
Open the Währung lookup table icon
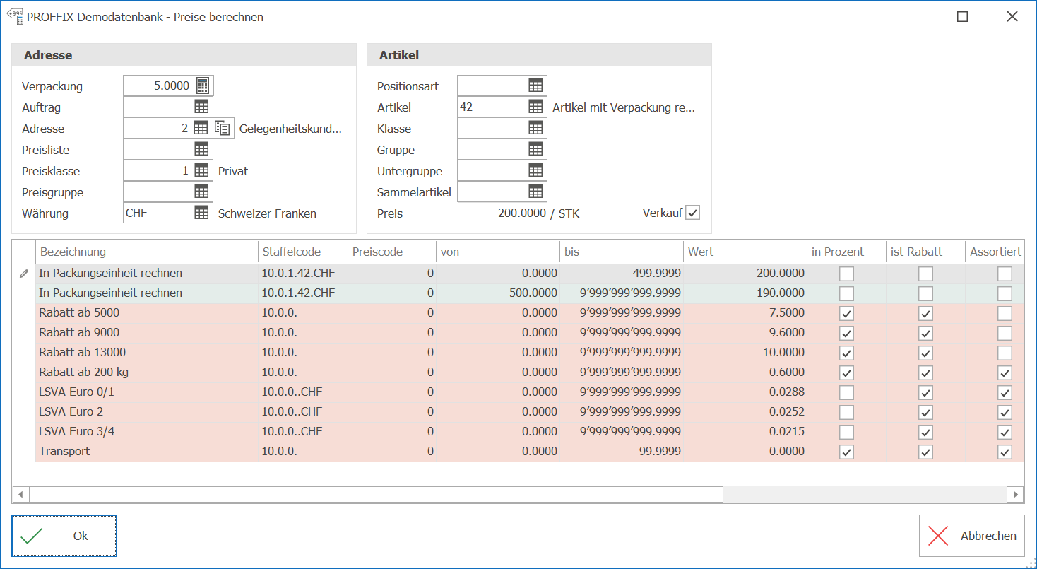click(x=202, y=213)
